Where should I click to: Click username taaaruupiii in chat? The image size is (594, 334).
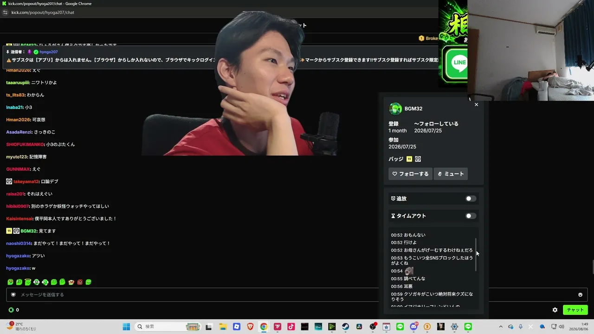click(x=18, y=83)
